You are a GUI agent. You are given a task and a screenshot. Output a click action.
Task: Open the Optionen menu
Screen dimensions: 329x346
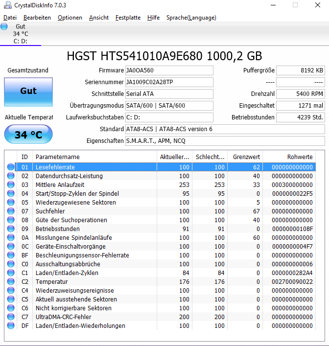[70, 18]
